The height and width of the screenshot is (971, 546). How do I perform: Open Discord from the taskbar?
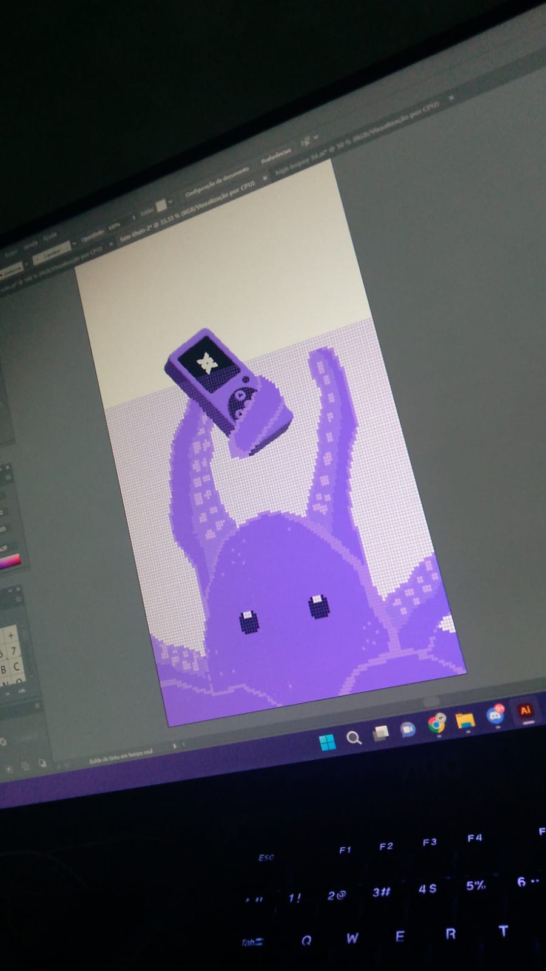[x=496, y=716]
